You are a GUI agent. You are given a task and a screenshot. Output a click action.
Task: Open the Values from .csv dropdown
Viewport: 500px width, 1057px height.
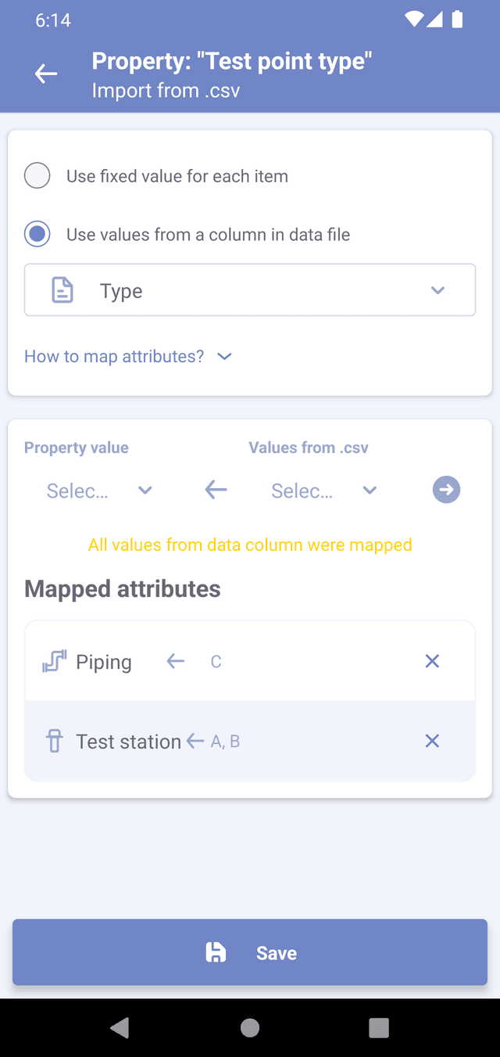coord(323,491)
